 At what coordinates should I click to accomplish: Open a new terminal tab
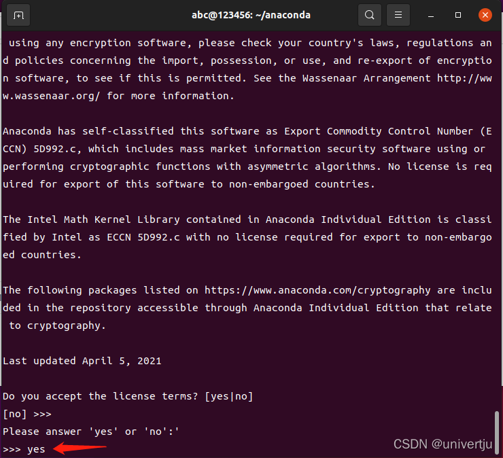coord(18,15)
